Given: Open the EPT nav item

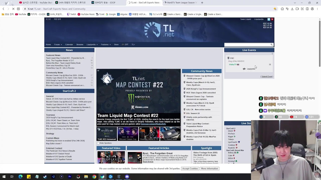Looking at the screenshot, I should coord(125,44).
